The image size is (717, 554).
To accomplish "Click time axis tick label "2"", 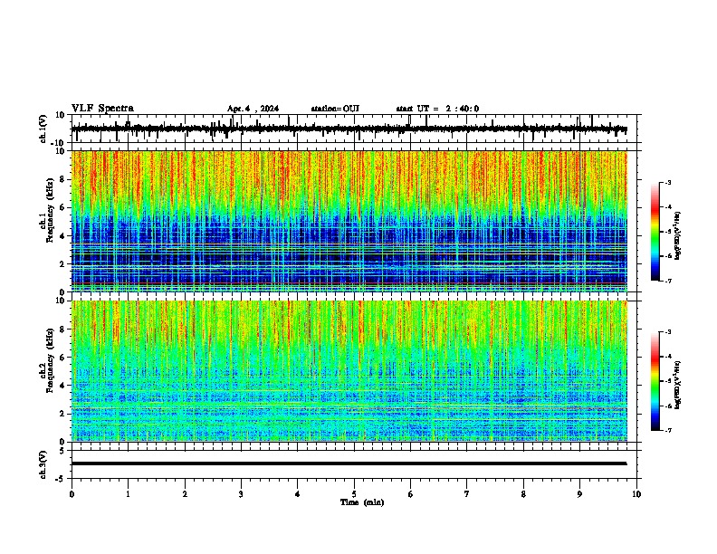I will point(185,494).
